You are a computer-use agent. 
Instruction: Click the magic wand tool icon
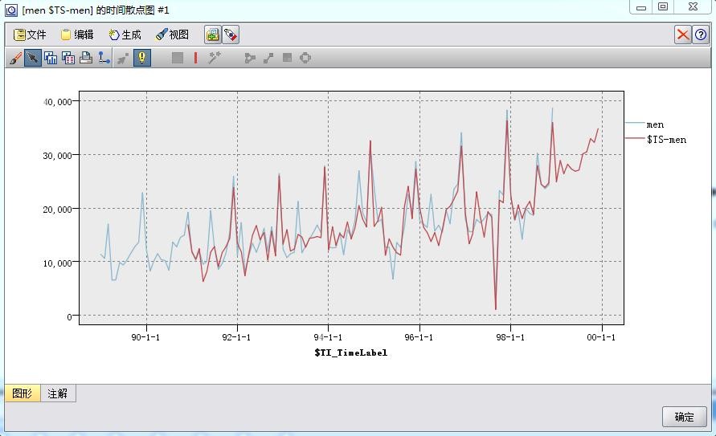(x=215, y=58)
